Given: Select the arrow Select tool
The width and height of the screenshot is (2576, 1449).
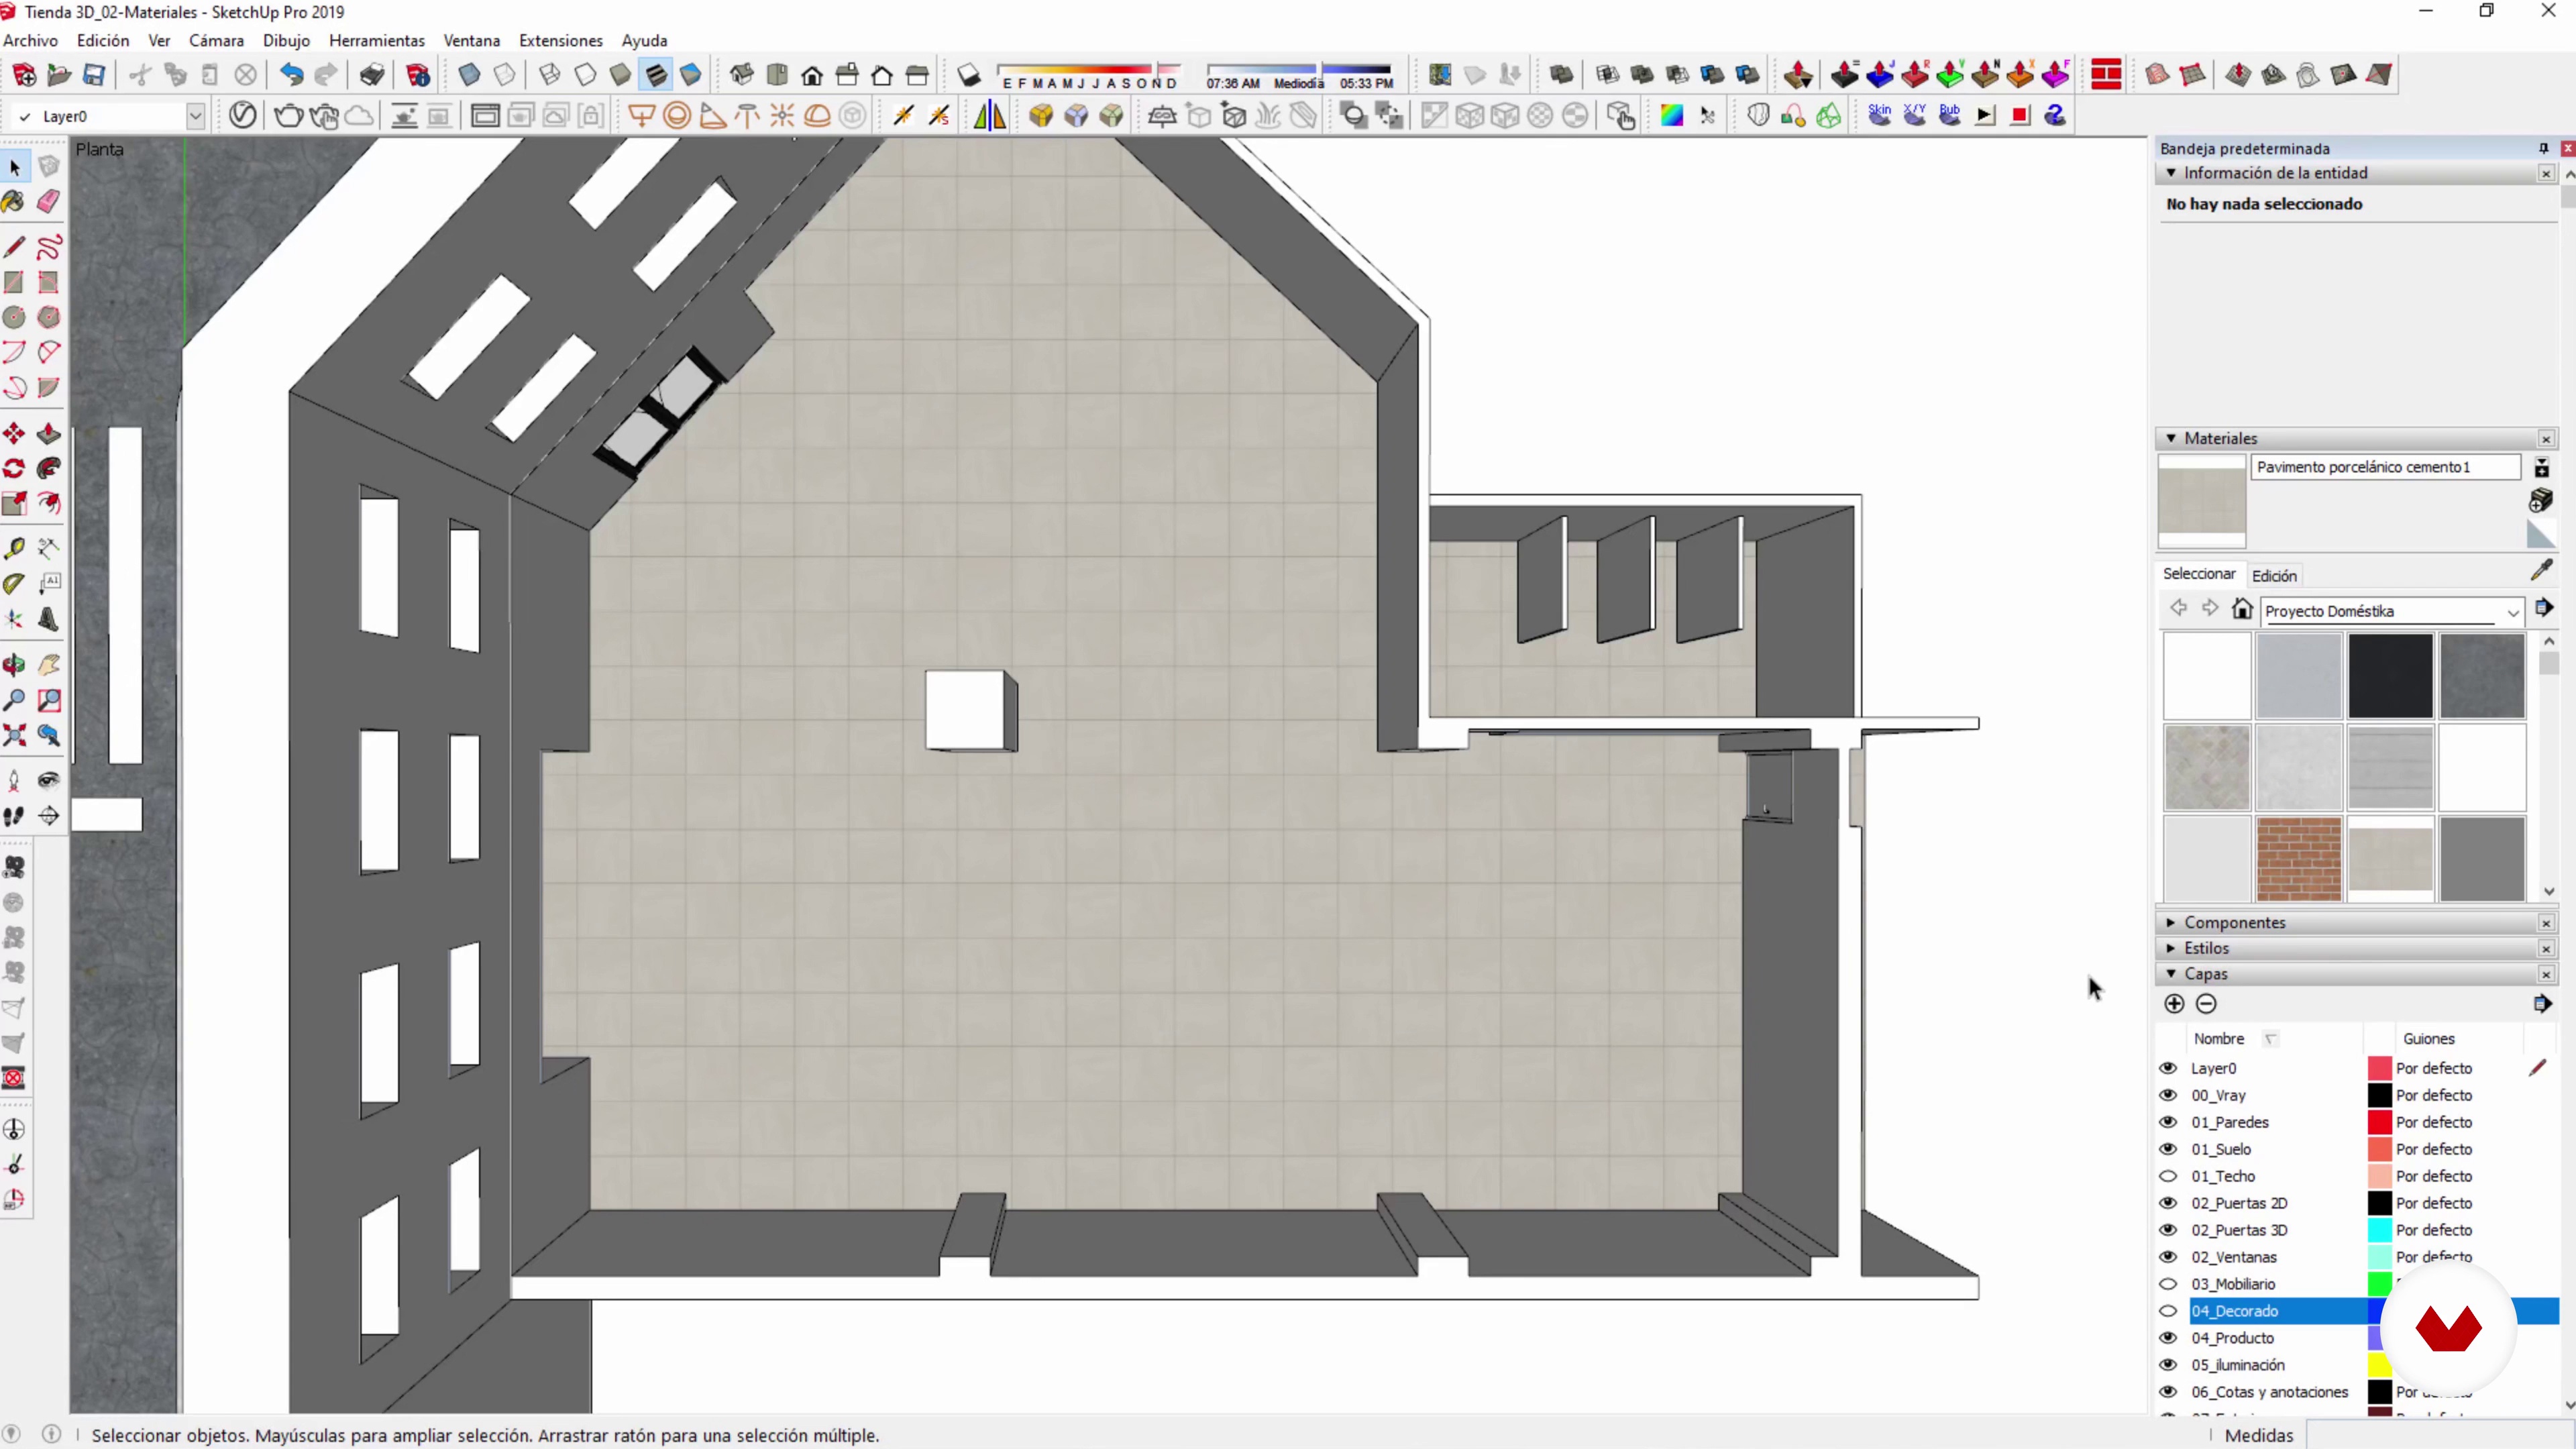Looking at the screenshot, I should [x=14, y=167].
